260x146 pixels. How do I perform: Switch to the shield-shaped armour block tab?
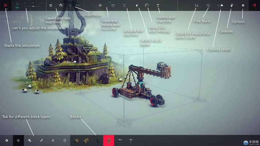pos(65,140)
